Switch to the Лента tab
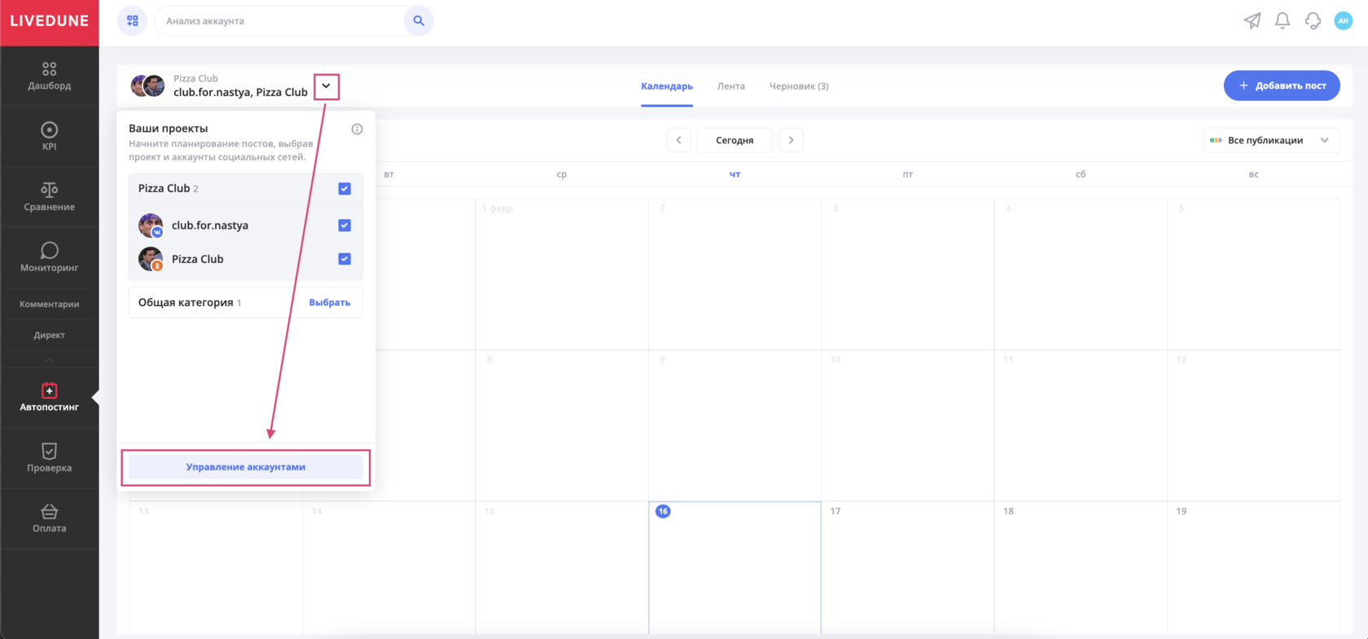 (730, 86)
